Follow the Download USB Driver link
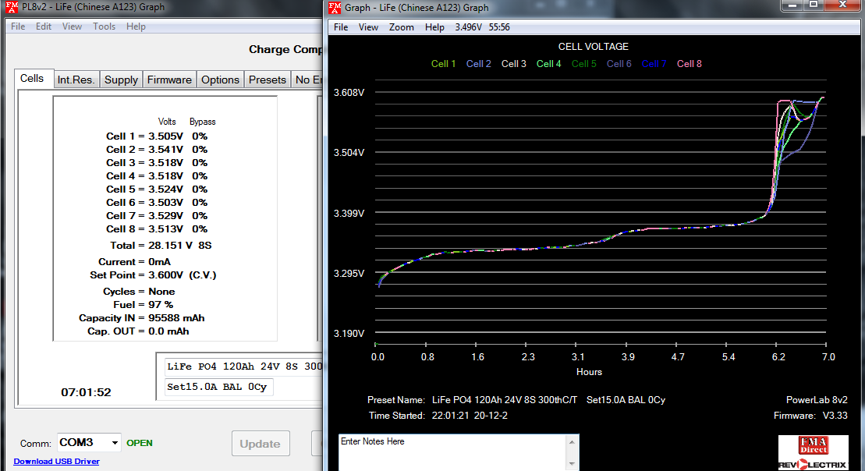Screen dimensions: 865x471 click(x=56, y=462)
